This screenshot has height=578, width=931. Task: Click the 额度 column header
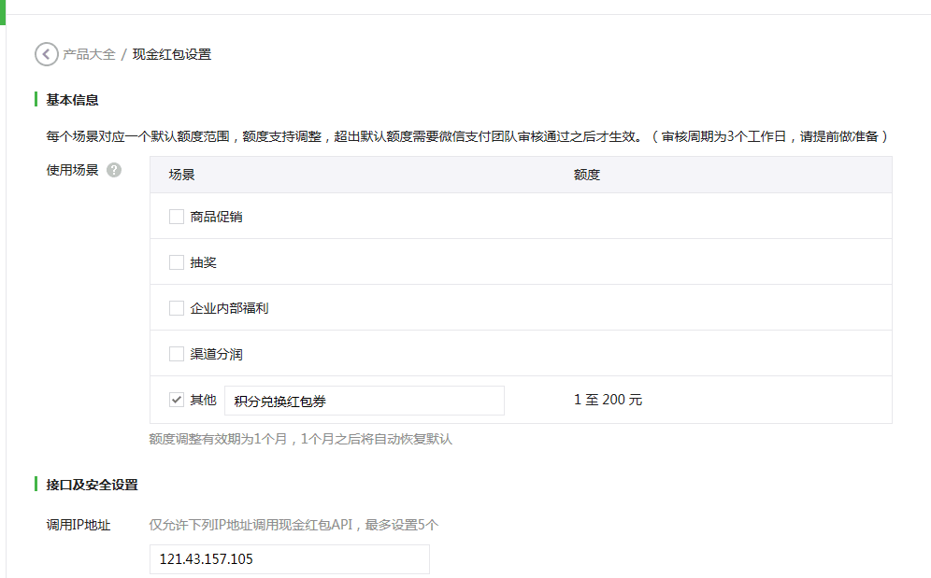coord(587,175)
